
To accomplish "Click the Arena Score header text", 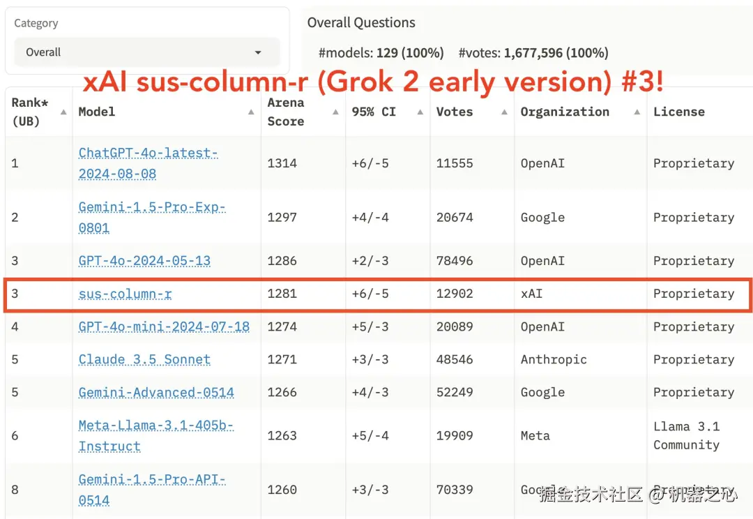I will click(x=286, y=112).
